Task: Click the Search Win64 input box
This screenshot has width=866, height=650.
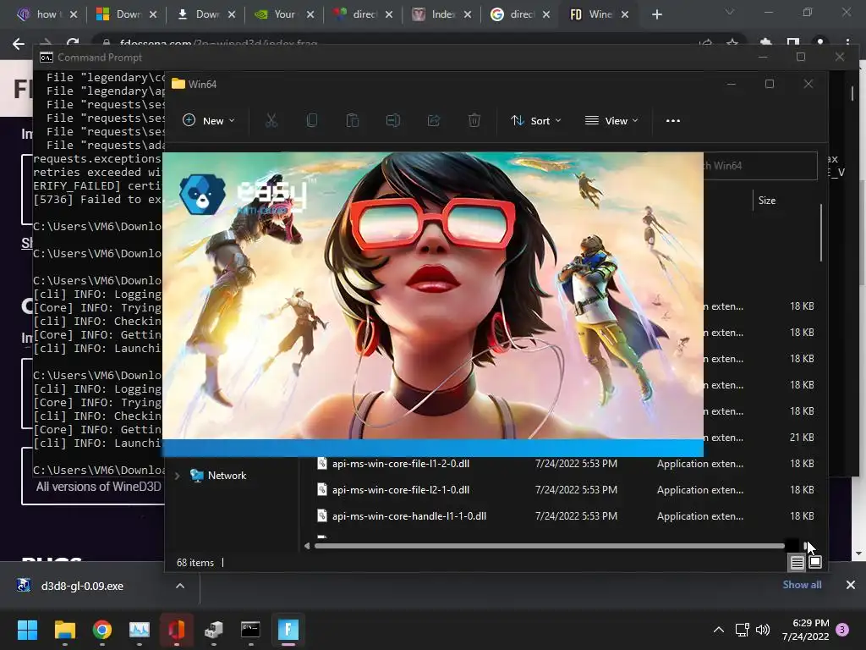Action: (760, 166)
